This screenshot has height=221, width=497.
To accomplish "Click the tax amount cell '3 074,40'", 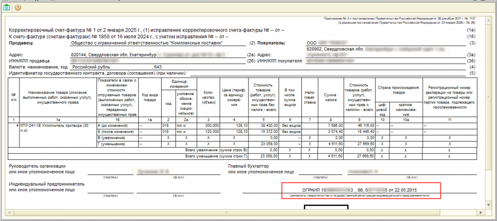I will (330, 131).
